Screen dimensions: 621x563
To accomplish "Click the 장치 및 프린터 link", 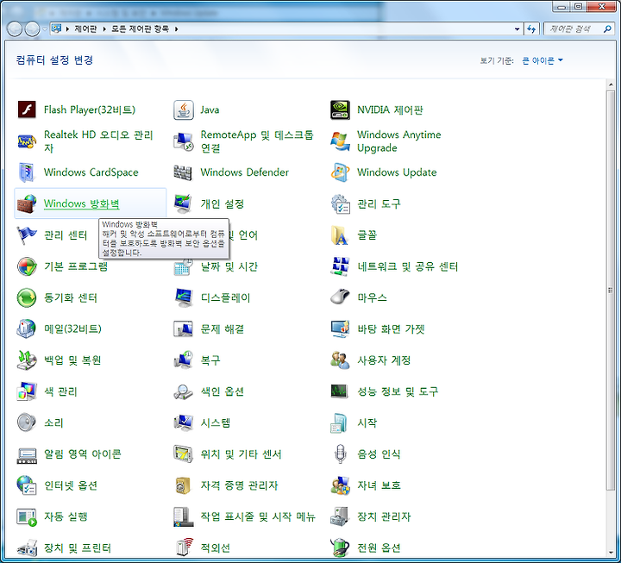I will tap(78, 548).
